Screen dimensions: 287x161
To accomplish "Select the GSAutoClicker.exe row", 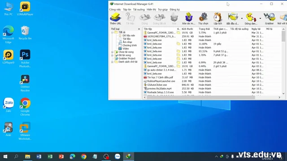I will pyautogui.click(x=212, y=85).
